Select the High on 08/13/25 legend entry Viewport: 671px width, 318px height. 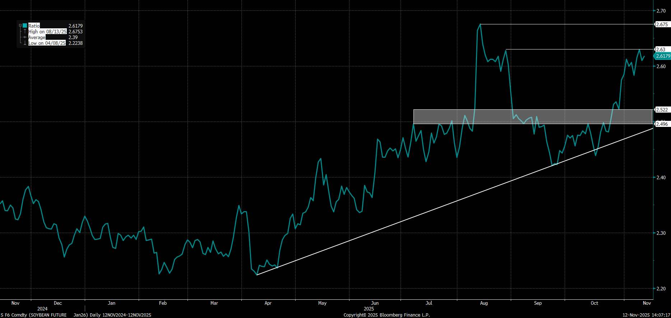pyautogui.click(x=47, y=32)
